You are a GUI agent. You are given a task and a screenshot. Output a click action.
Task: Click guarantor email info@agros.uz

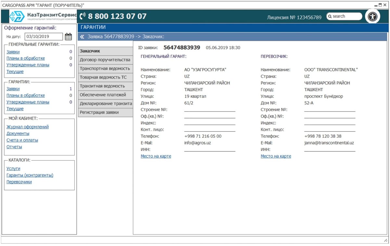tap(198, 143)
